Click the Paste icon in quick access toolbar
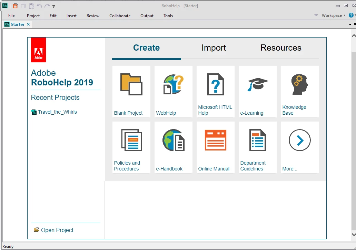This screenshot has height=250, width=356. (31, 6)
